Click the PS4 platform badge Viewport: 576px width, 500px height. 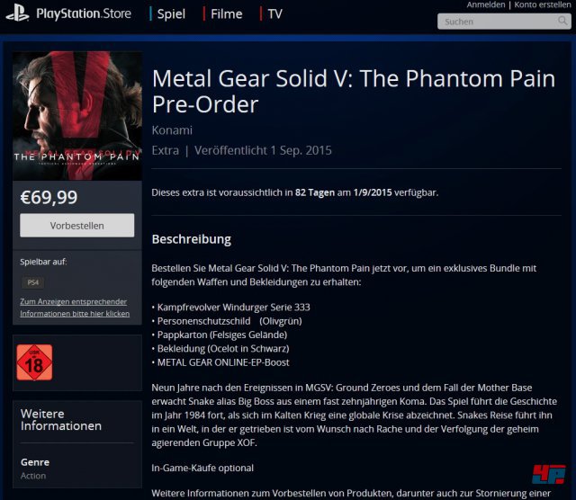click(33, 282)
